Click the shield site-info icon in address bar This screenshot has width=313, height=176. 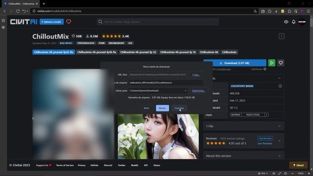pyautogui.click(x=34, y=11)
